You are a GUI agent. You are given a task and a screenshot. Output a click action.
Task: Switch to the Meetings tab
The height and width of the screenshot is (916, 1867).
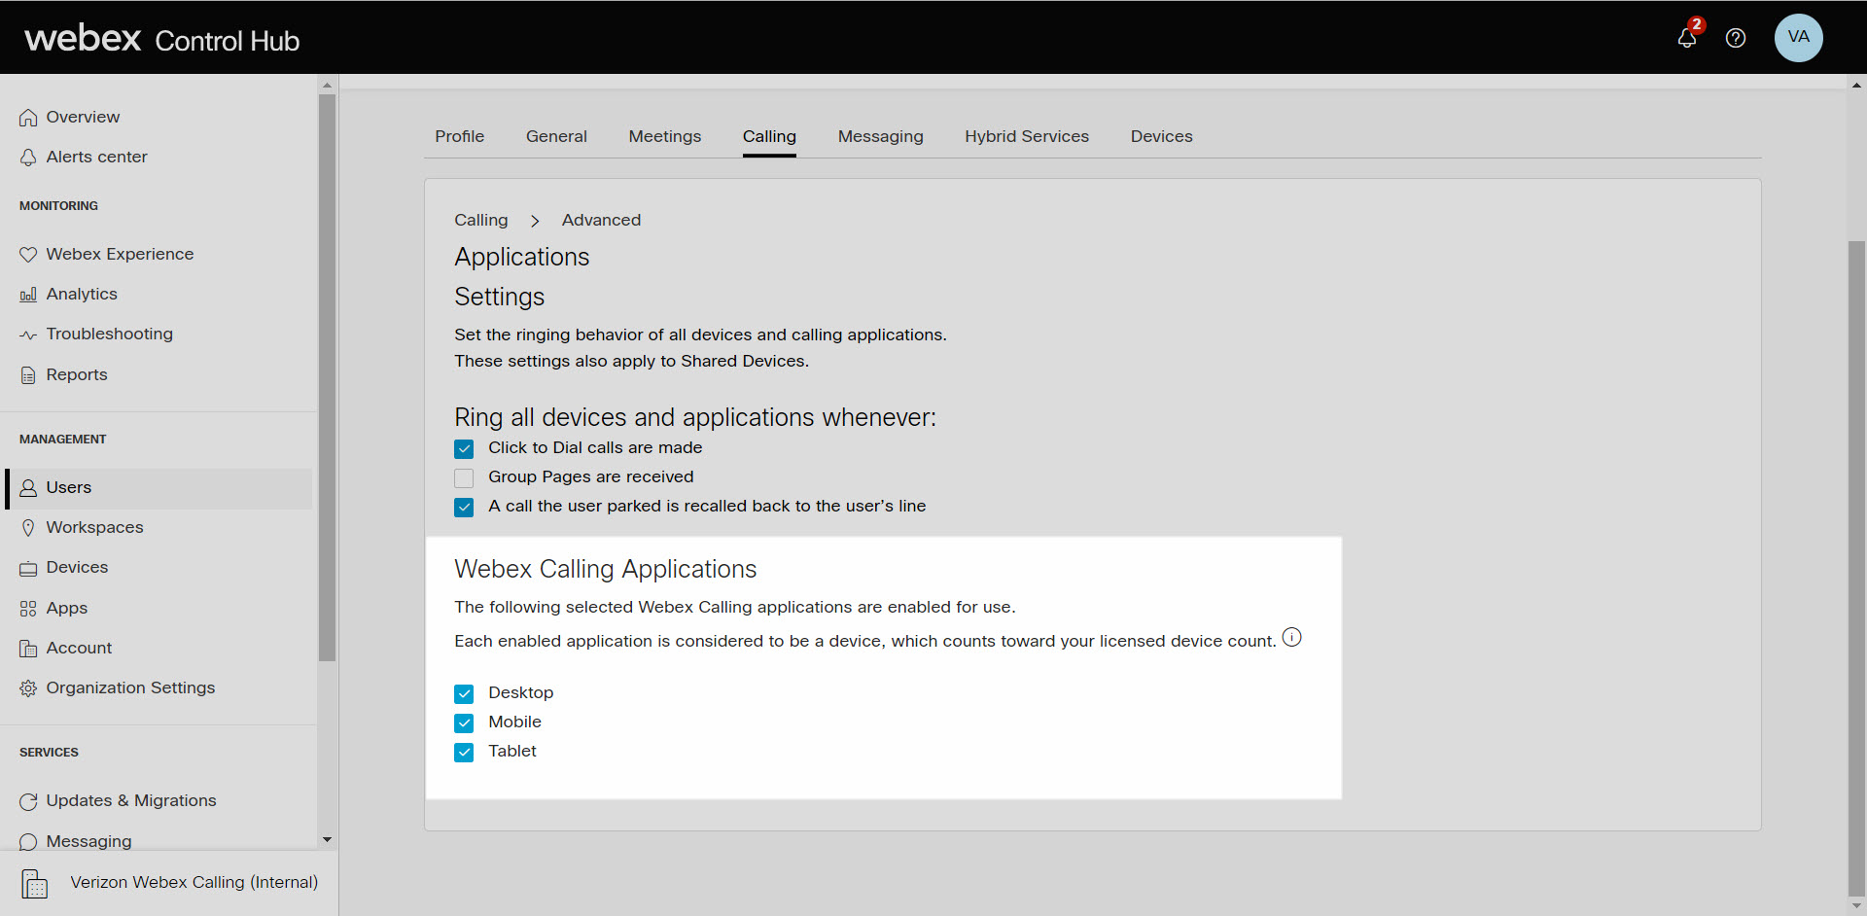point(664,136)
